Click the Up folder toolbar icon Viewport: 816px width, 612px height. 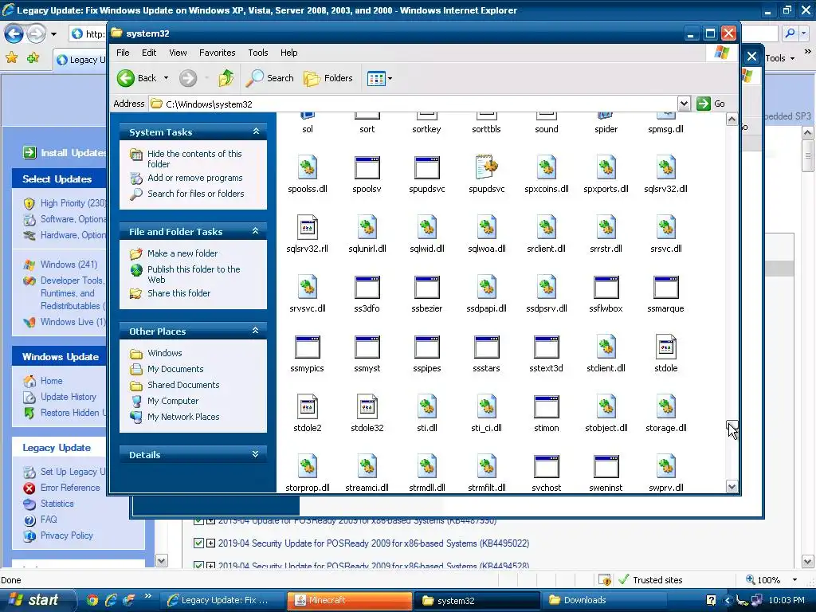(x=226, y=78)
